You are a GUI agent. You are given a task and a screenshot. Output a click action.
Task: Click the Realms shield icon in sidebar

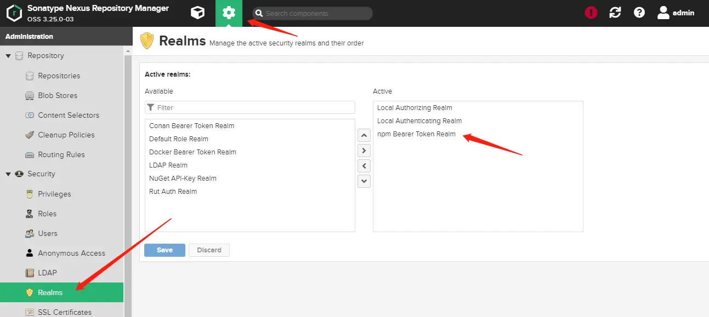coord(30,292)
